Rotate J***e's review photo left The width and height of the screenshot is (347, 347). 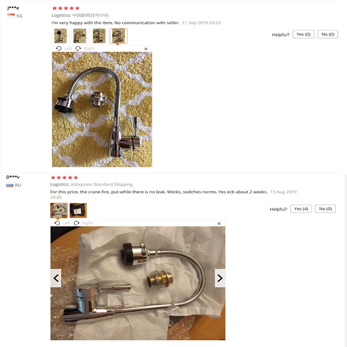[x=64, y=49]
